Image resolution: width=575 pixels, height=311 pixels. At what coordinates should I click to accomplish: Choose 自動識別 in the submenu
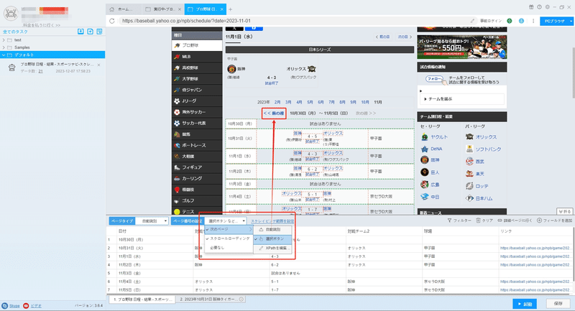pos(273,230)
